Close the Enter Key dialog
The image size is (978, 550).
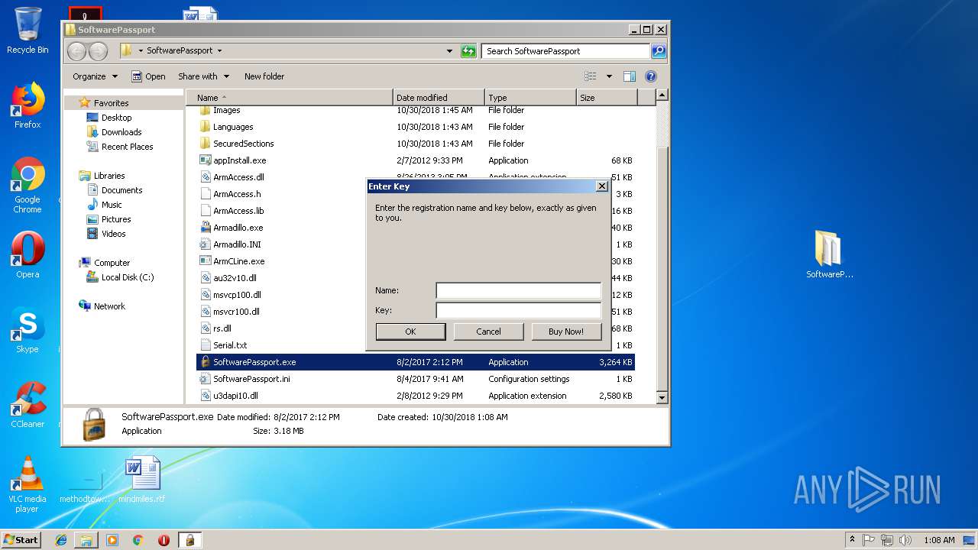coord(601,186)
